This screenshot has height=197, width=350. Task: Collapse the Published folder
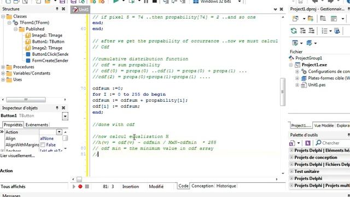pos(15,29)
